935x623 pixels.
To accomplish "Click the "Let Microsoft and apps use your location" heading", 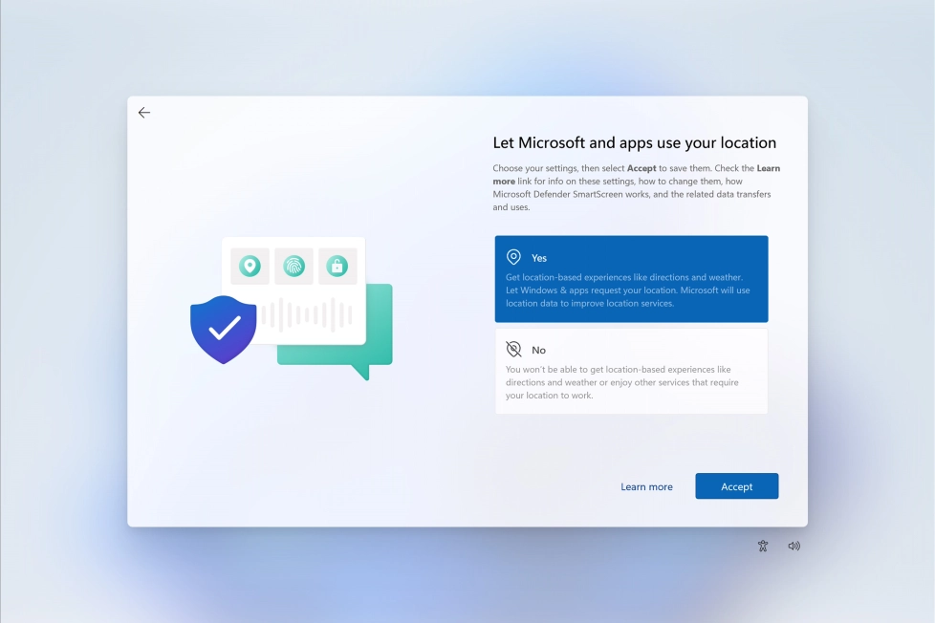I will tap(634, 143).
